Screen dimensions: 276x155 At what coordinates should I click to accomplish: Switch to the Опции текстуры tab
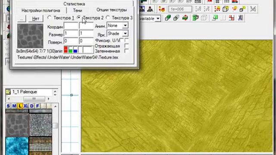tap(112, 10)
